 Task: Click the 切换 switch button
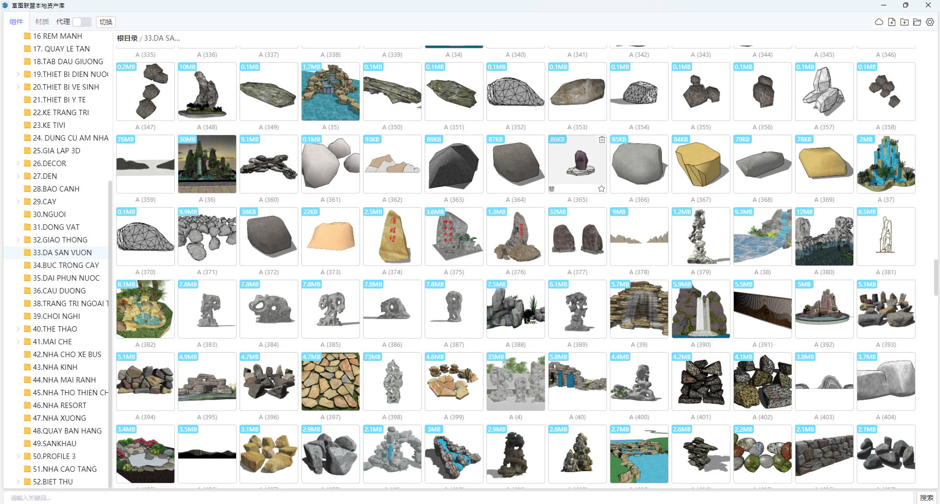tap(106, 22)
